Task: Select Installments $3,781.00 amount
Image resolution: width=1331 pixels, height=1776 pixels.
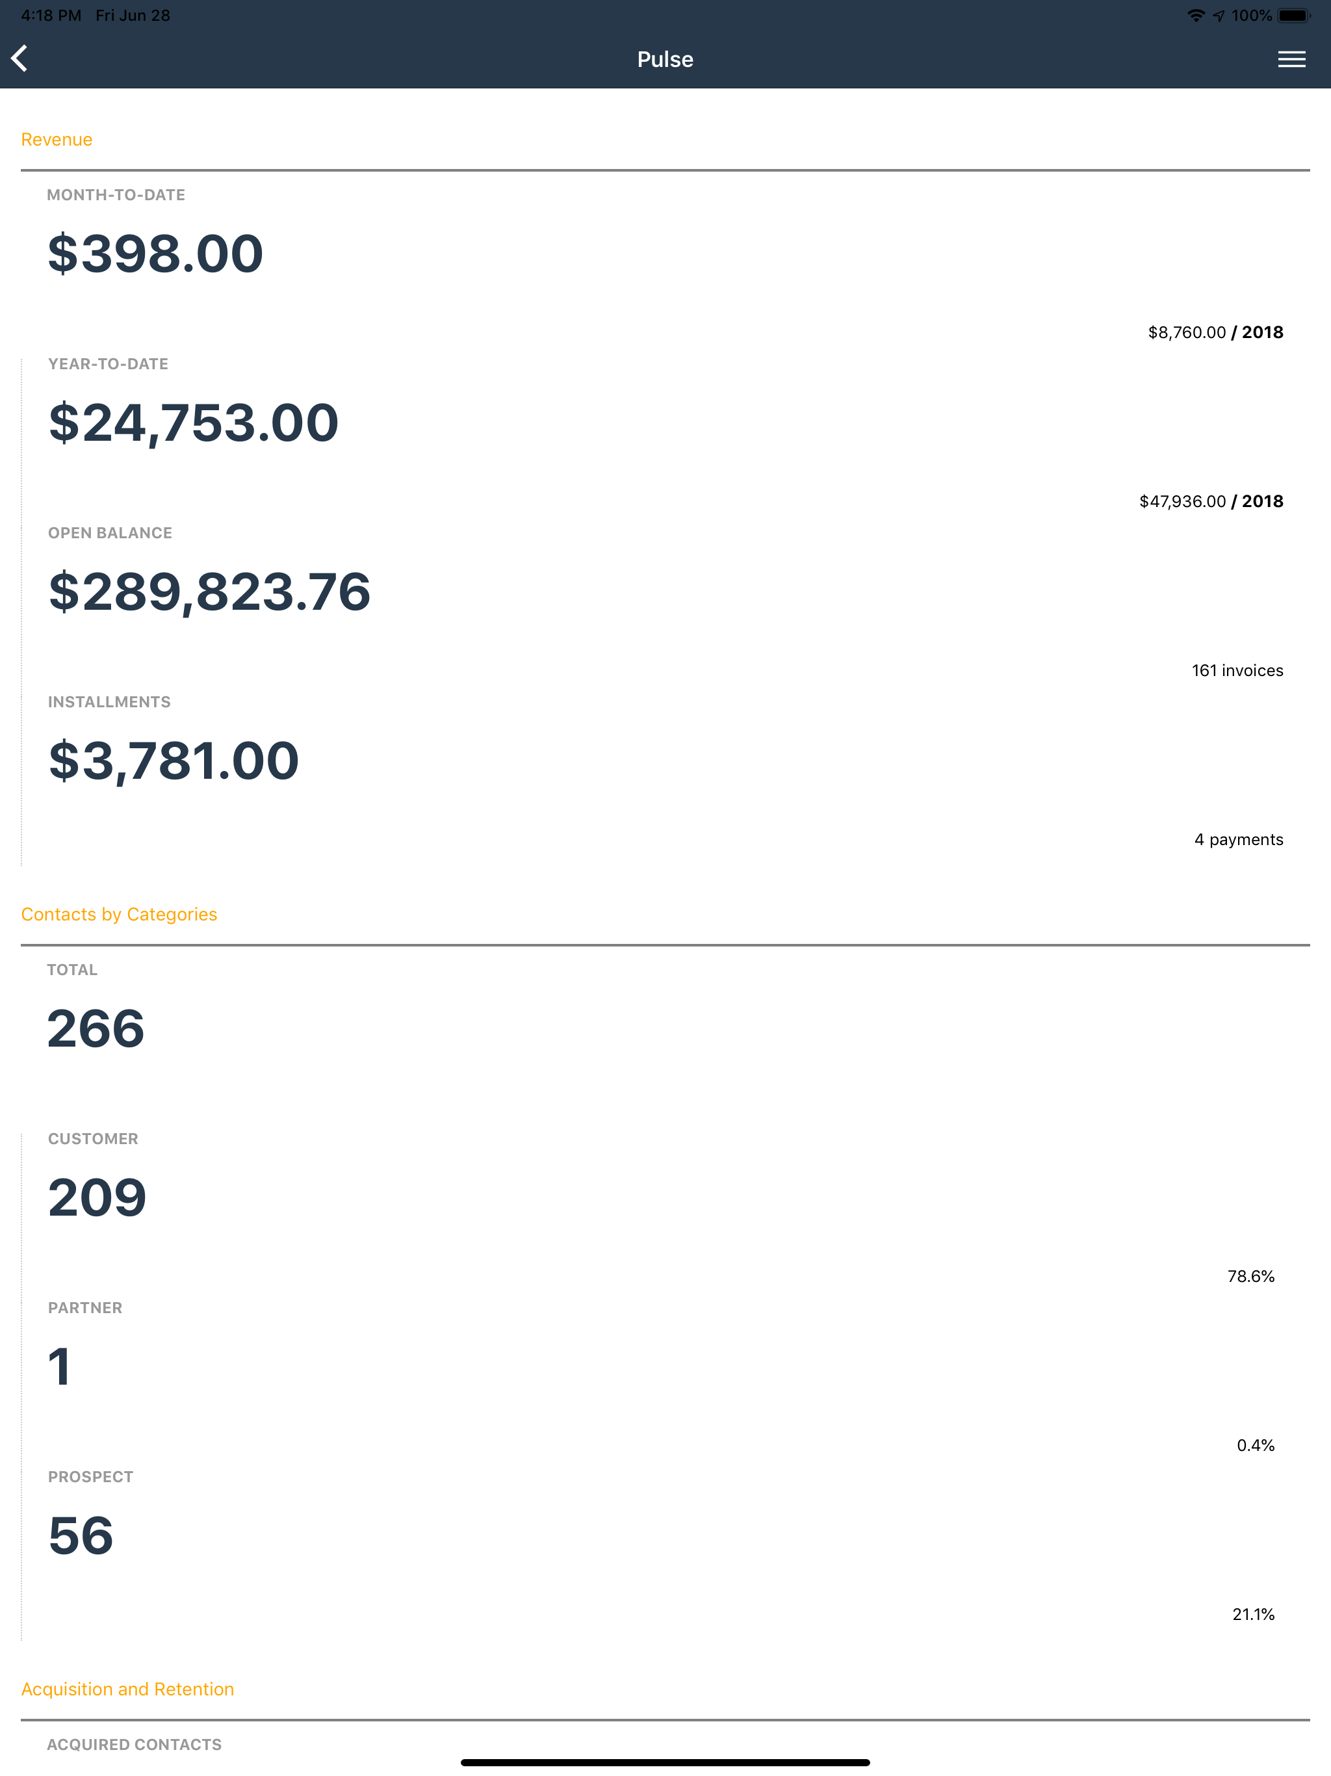Action: 174,761
